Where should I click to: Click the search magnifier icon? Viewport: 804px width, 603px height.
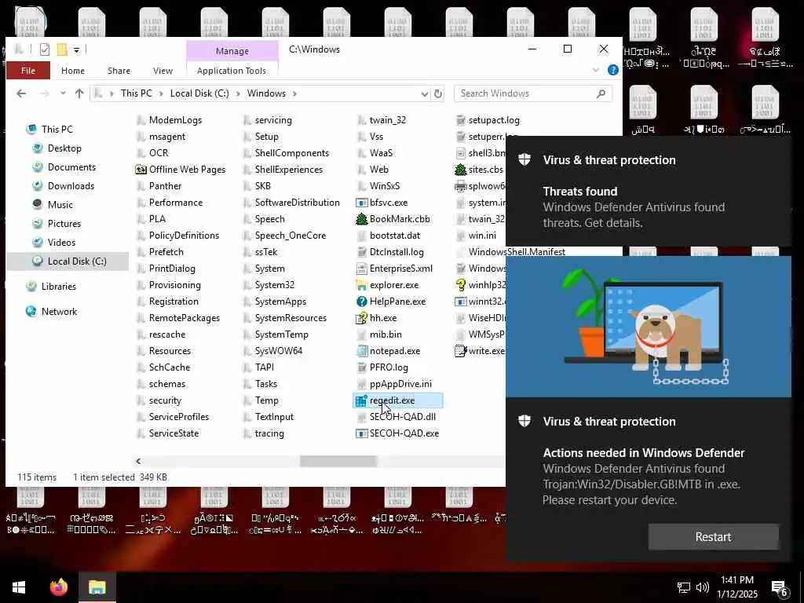(x=601, y=93)
